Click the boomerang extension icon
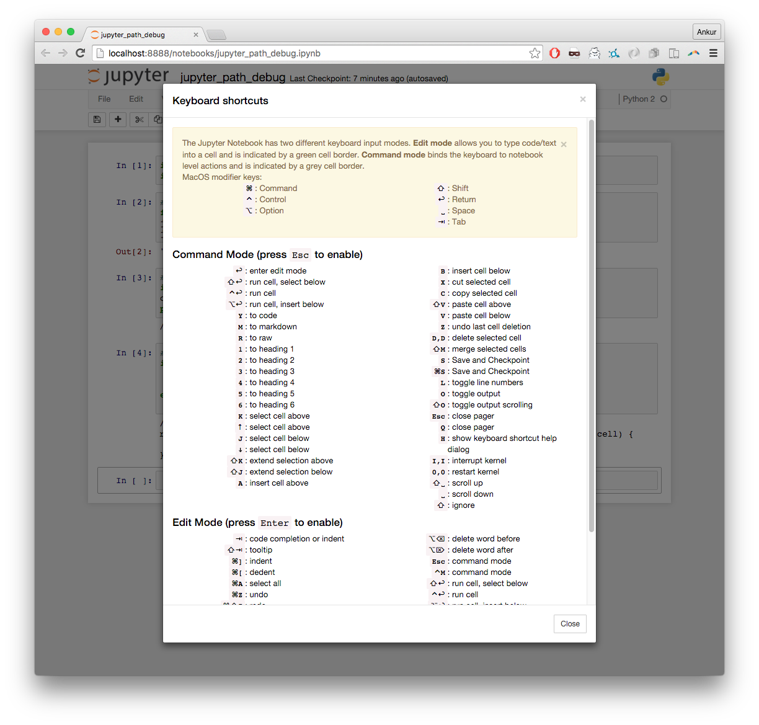This screenshot has height=725, width=759. [693, 53]
